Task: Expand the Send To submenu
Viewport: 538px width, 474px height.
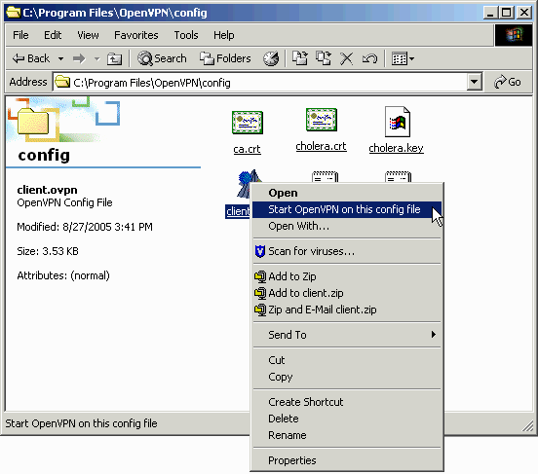Action: pos(347,335)
